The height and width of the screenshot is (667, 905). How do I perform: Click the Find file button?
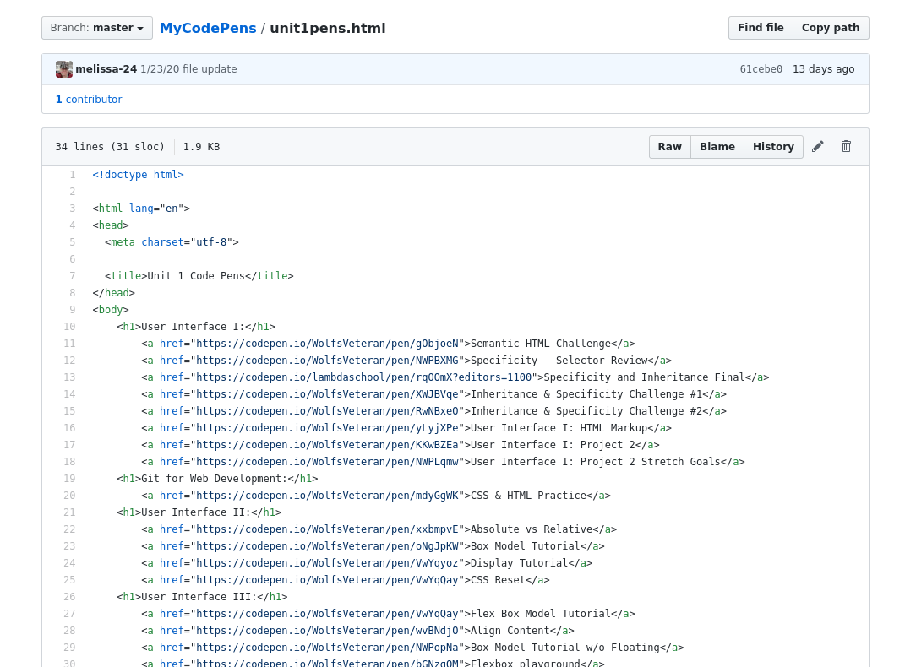(x=760, y=27)
